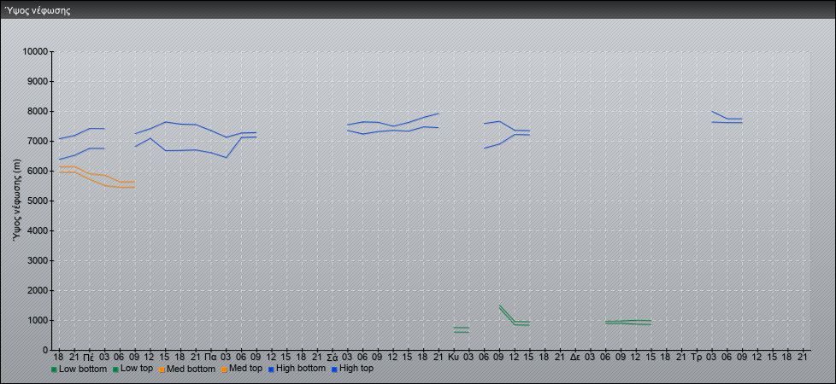Click the Med top legend text
Viewport: 836px width, 384px height.
[x=245, y=369]
